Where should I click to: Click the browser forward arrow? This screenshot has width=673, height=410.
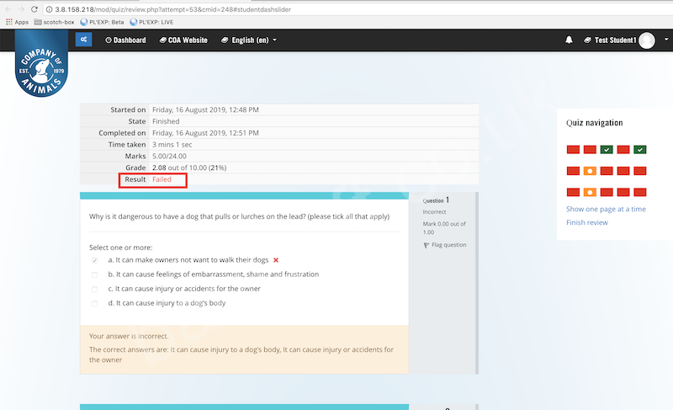pyautogui.click(x=21, y=9)
